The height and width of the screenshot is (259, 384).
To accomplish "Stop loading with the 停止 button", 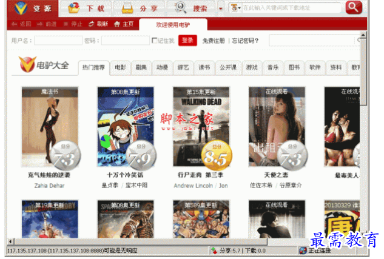I will point(73,24).
